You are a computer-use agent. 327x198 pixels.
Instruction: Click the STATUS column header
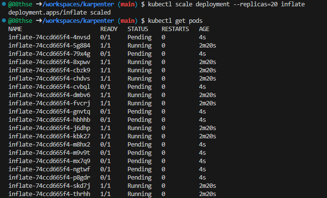[x=138, y=29]
